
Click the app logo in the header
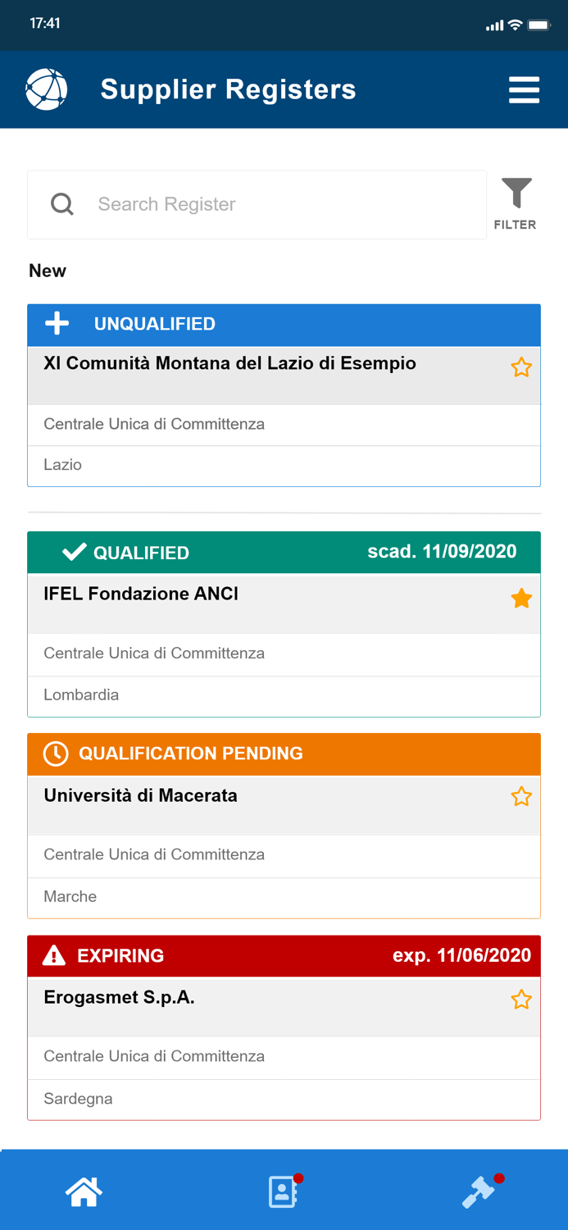coord(46,89)
